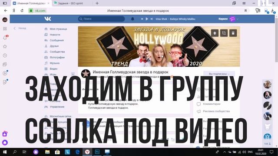Image resolution: width=278 pixels, height=156 pixels.
Task: Open the image extension icon in toolbar
Action: [x=266, y=11]
